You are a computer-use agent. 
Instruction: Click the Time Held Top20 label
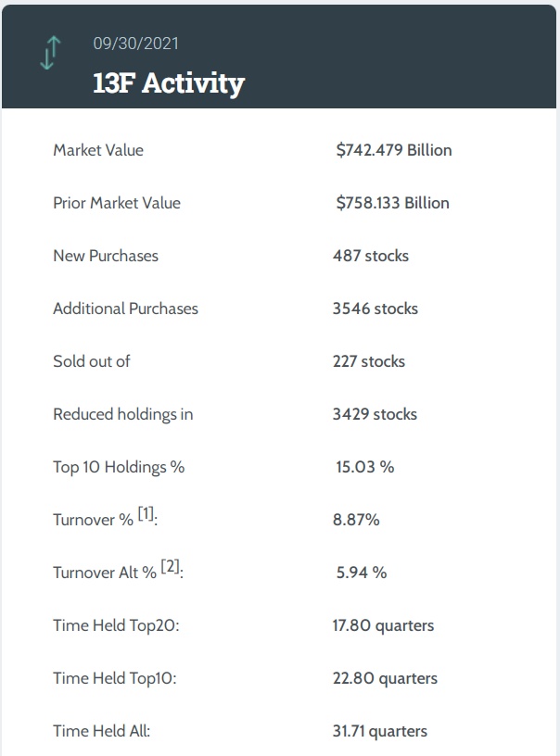tap(116, 625)
